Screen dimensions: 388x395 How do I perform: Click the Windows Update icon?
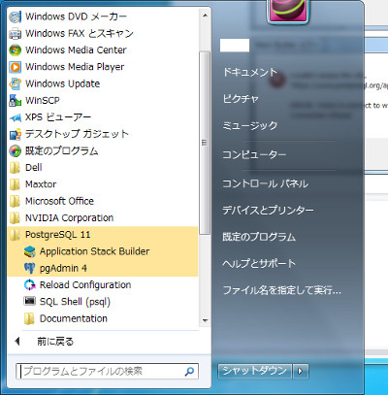click(x=15, y=83)
